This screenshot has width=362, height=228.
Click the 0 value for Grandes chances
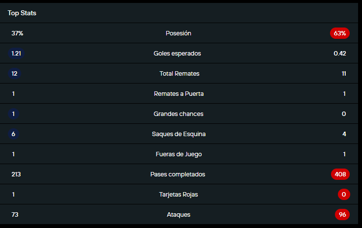point(344,114)
